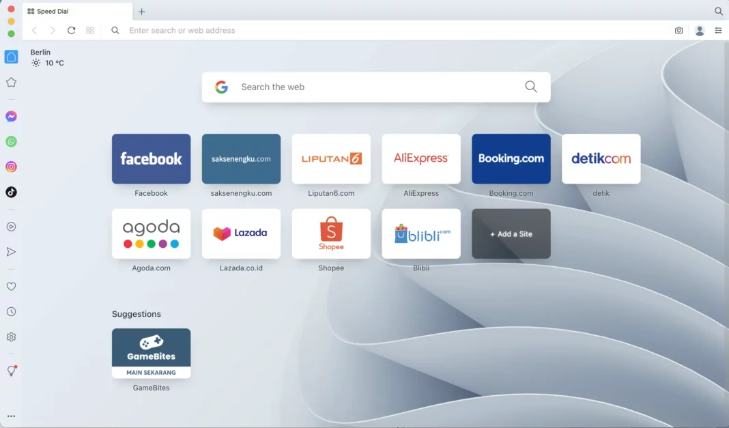729x428 pixels.
Task: Reload the page
Action: [x=71, y=30]
